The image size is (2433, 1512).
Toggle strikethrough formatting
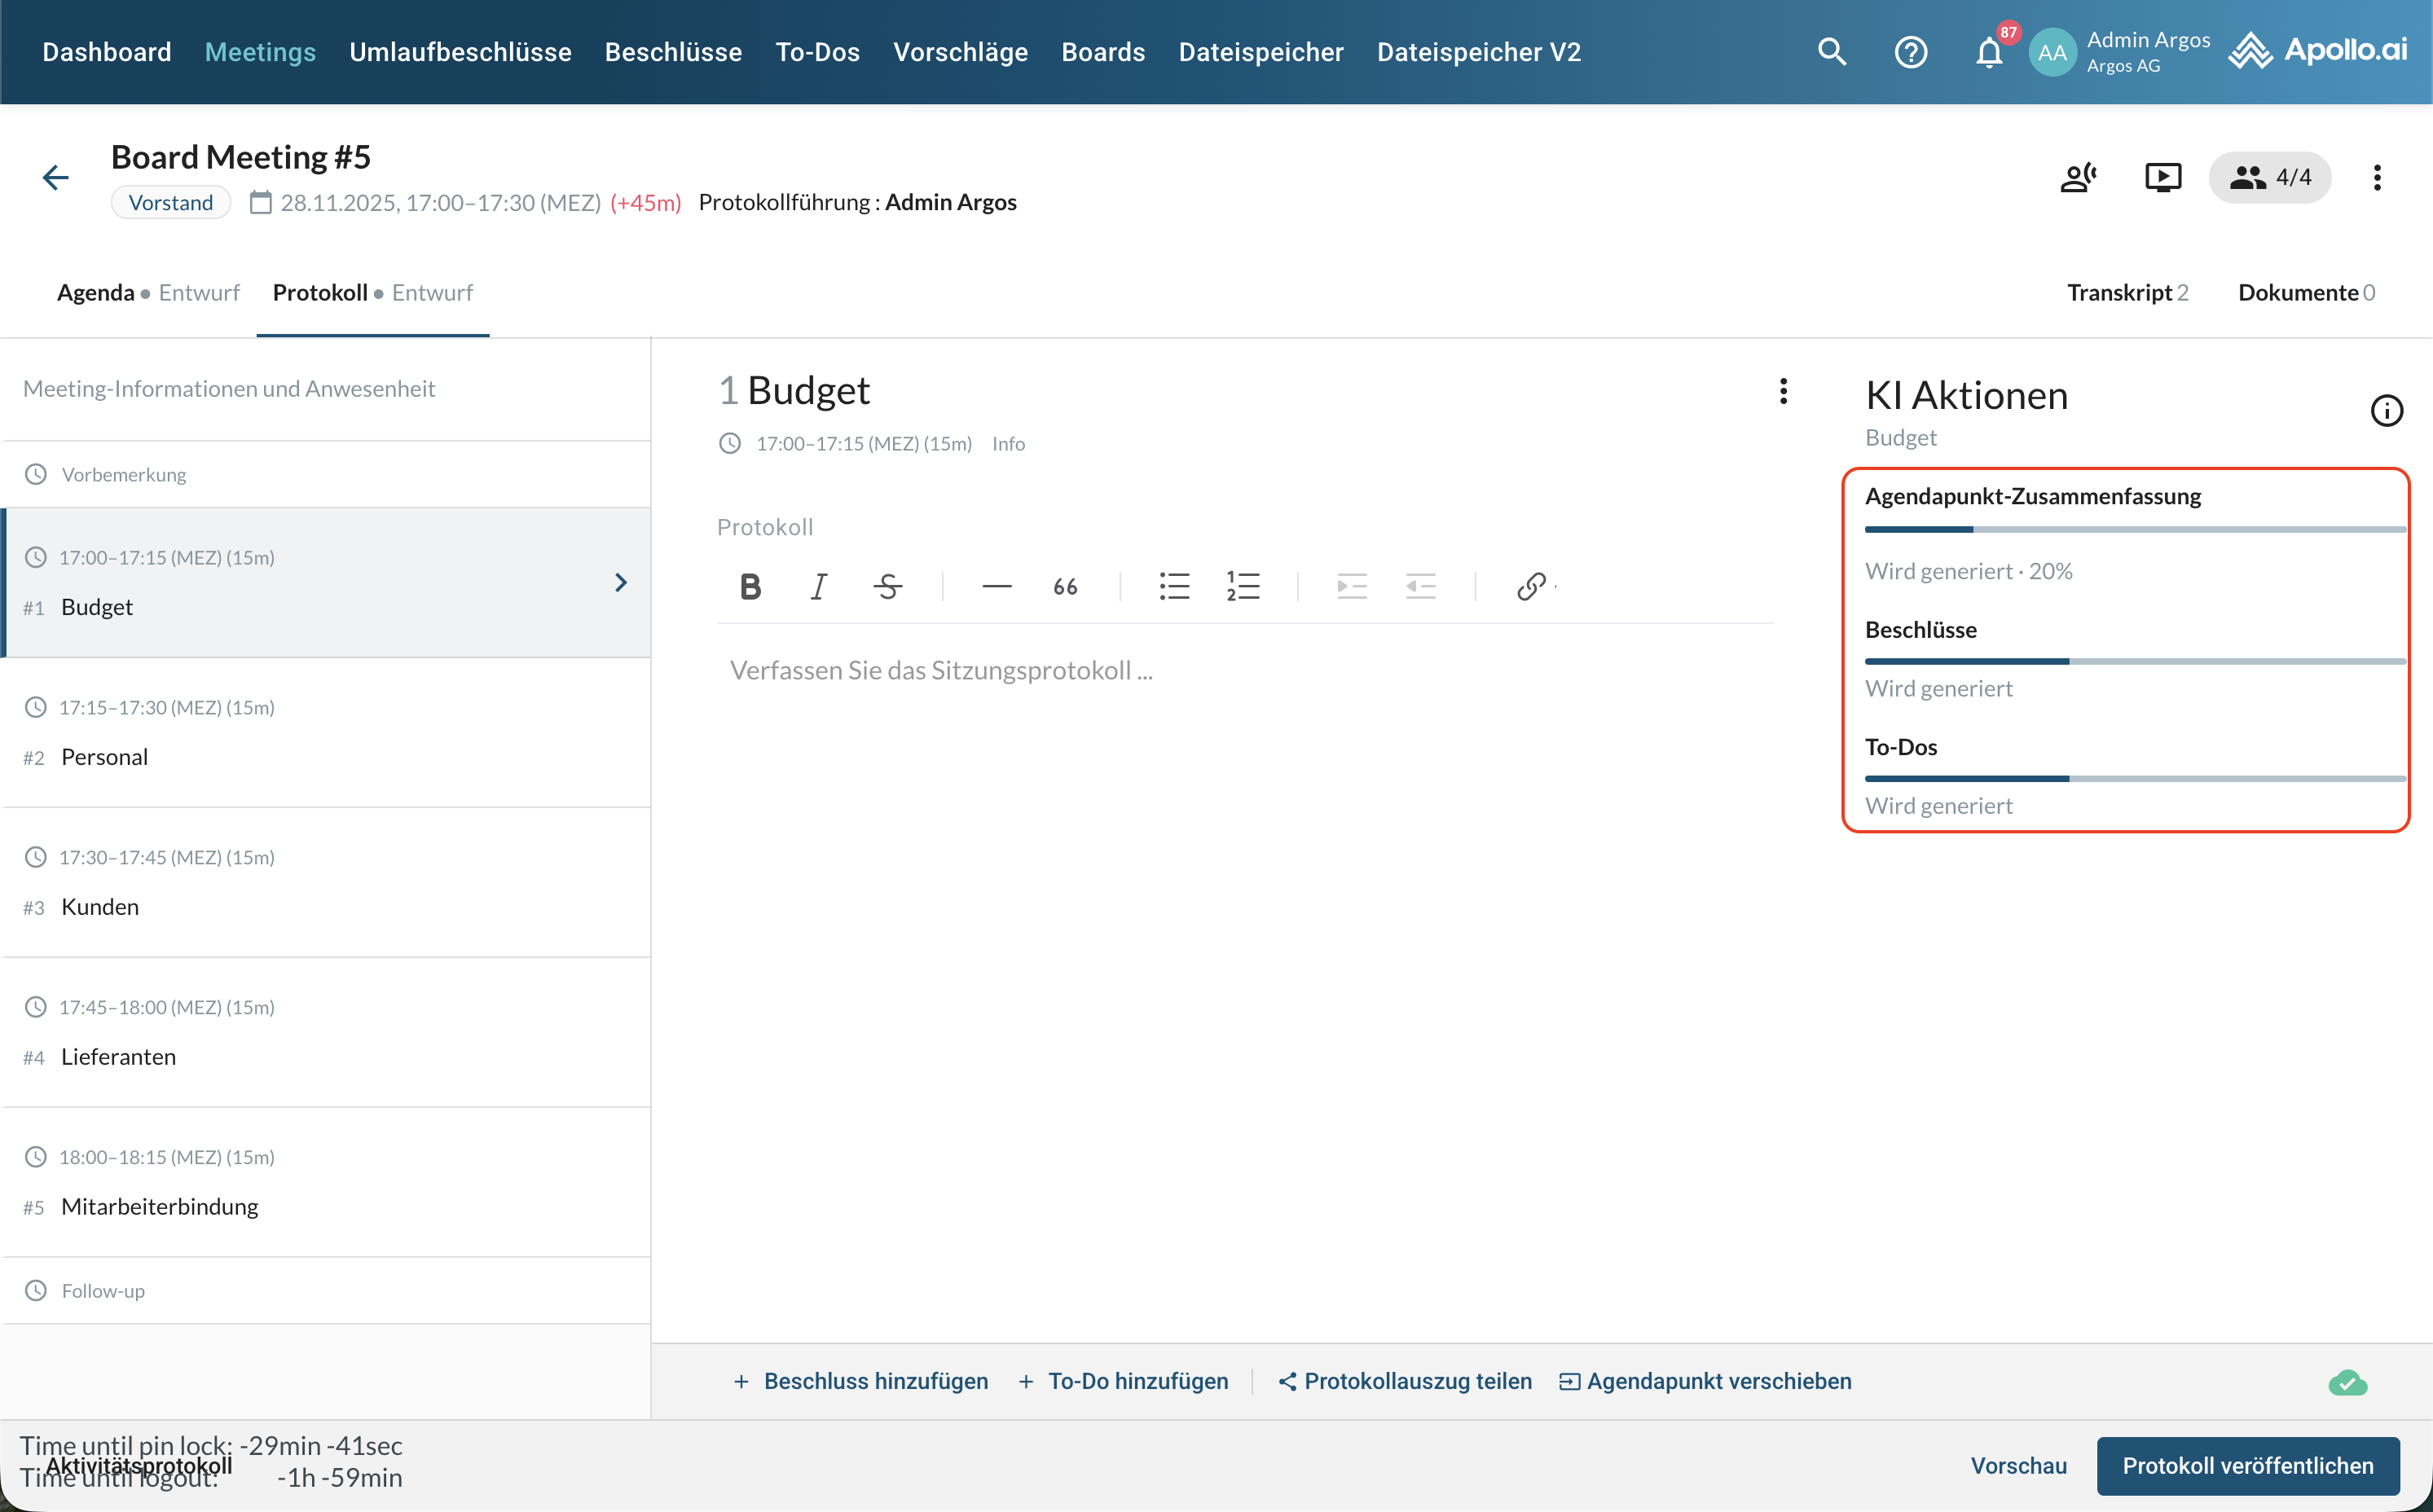[x=887, y=587]
